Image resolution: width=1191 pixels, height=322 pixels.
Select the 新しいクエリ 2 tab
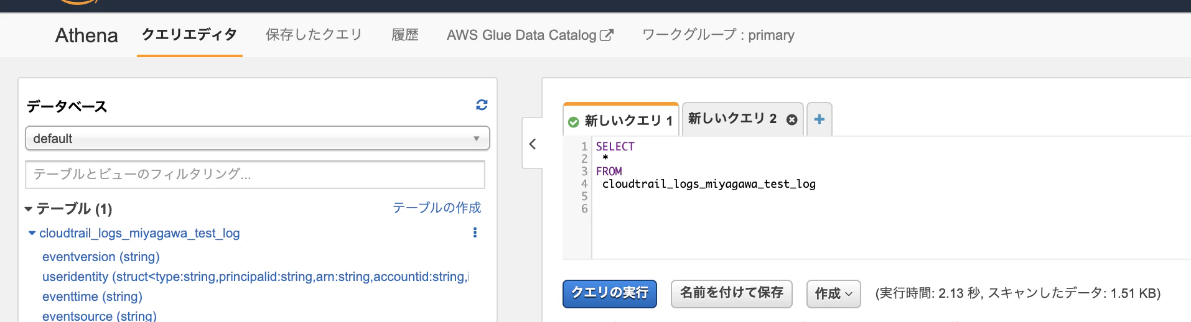pyautogui.click(x=732, y=119)
